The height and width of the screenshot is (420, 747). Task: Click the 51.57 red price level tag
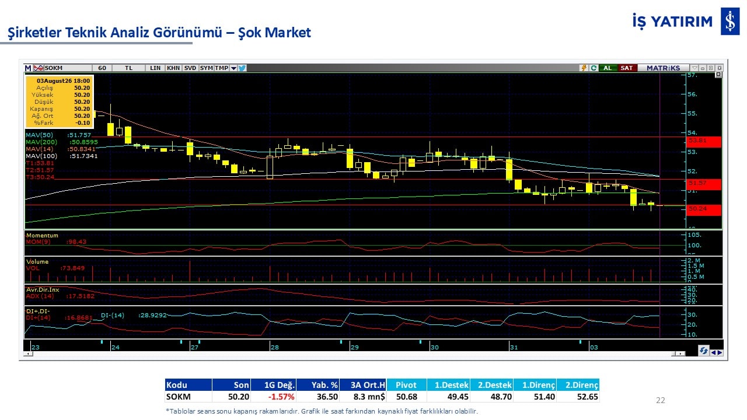[x=704, y=184]
